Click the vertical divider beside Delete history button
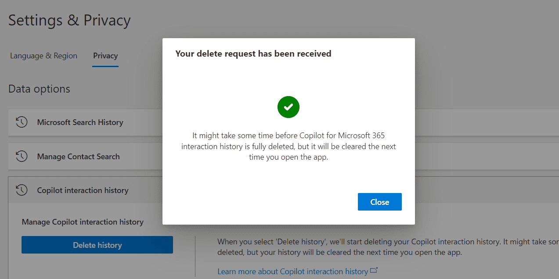The width and height of the screenshot is (559, 279). [195, 256]
